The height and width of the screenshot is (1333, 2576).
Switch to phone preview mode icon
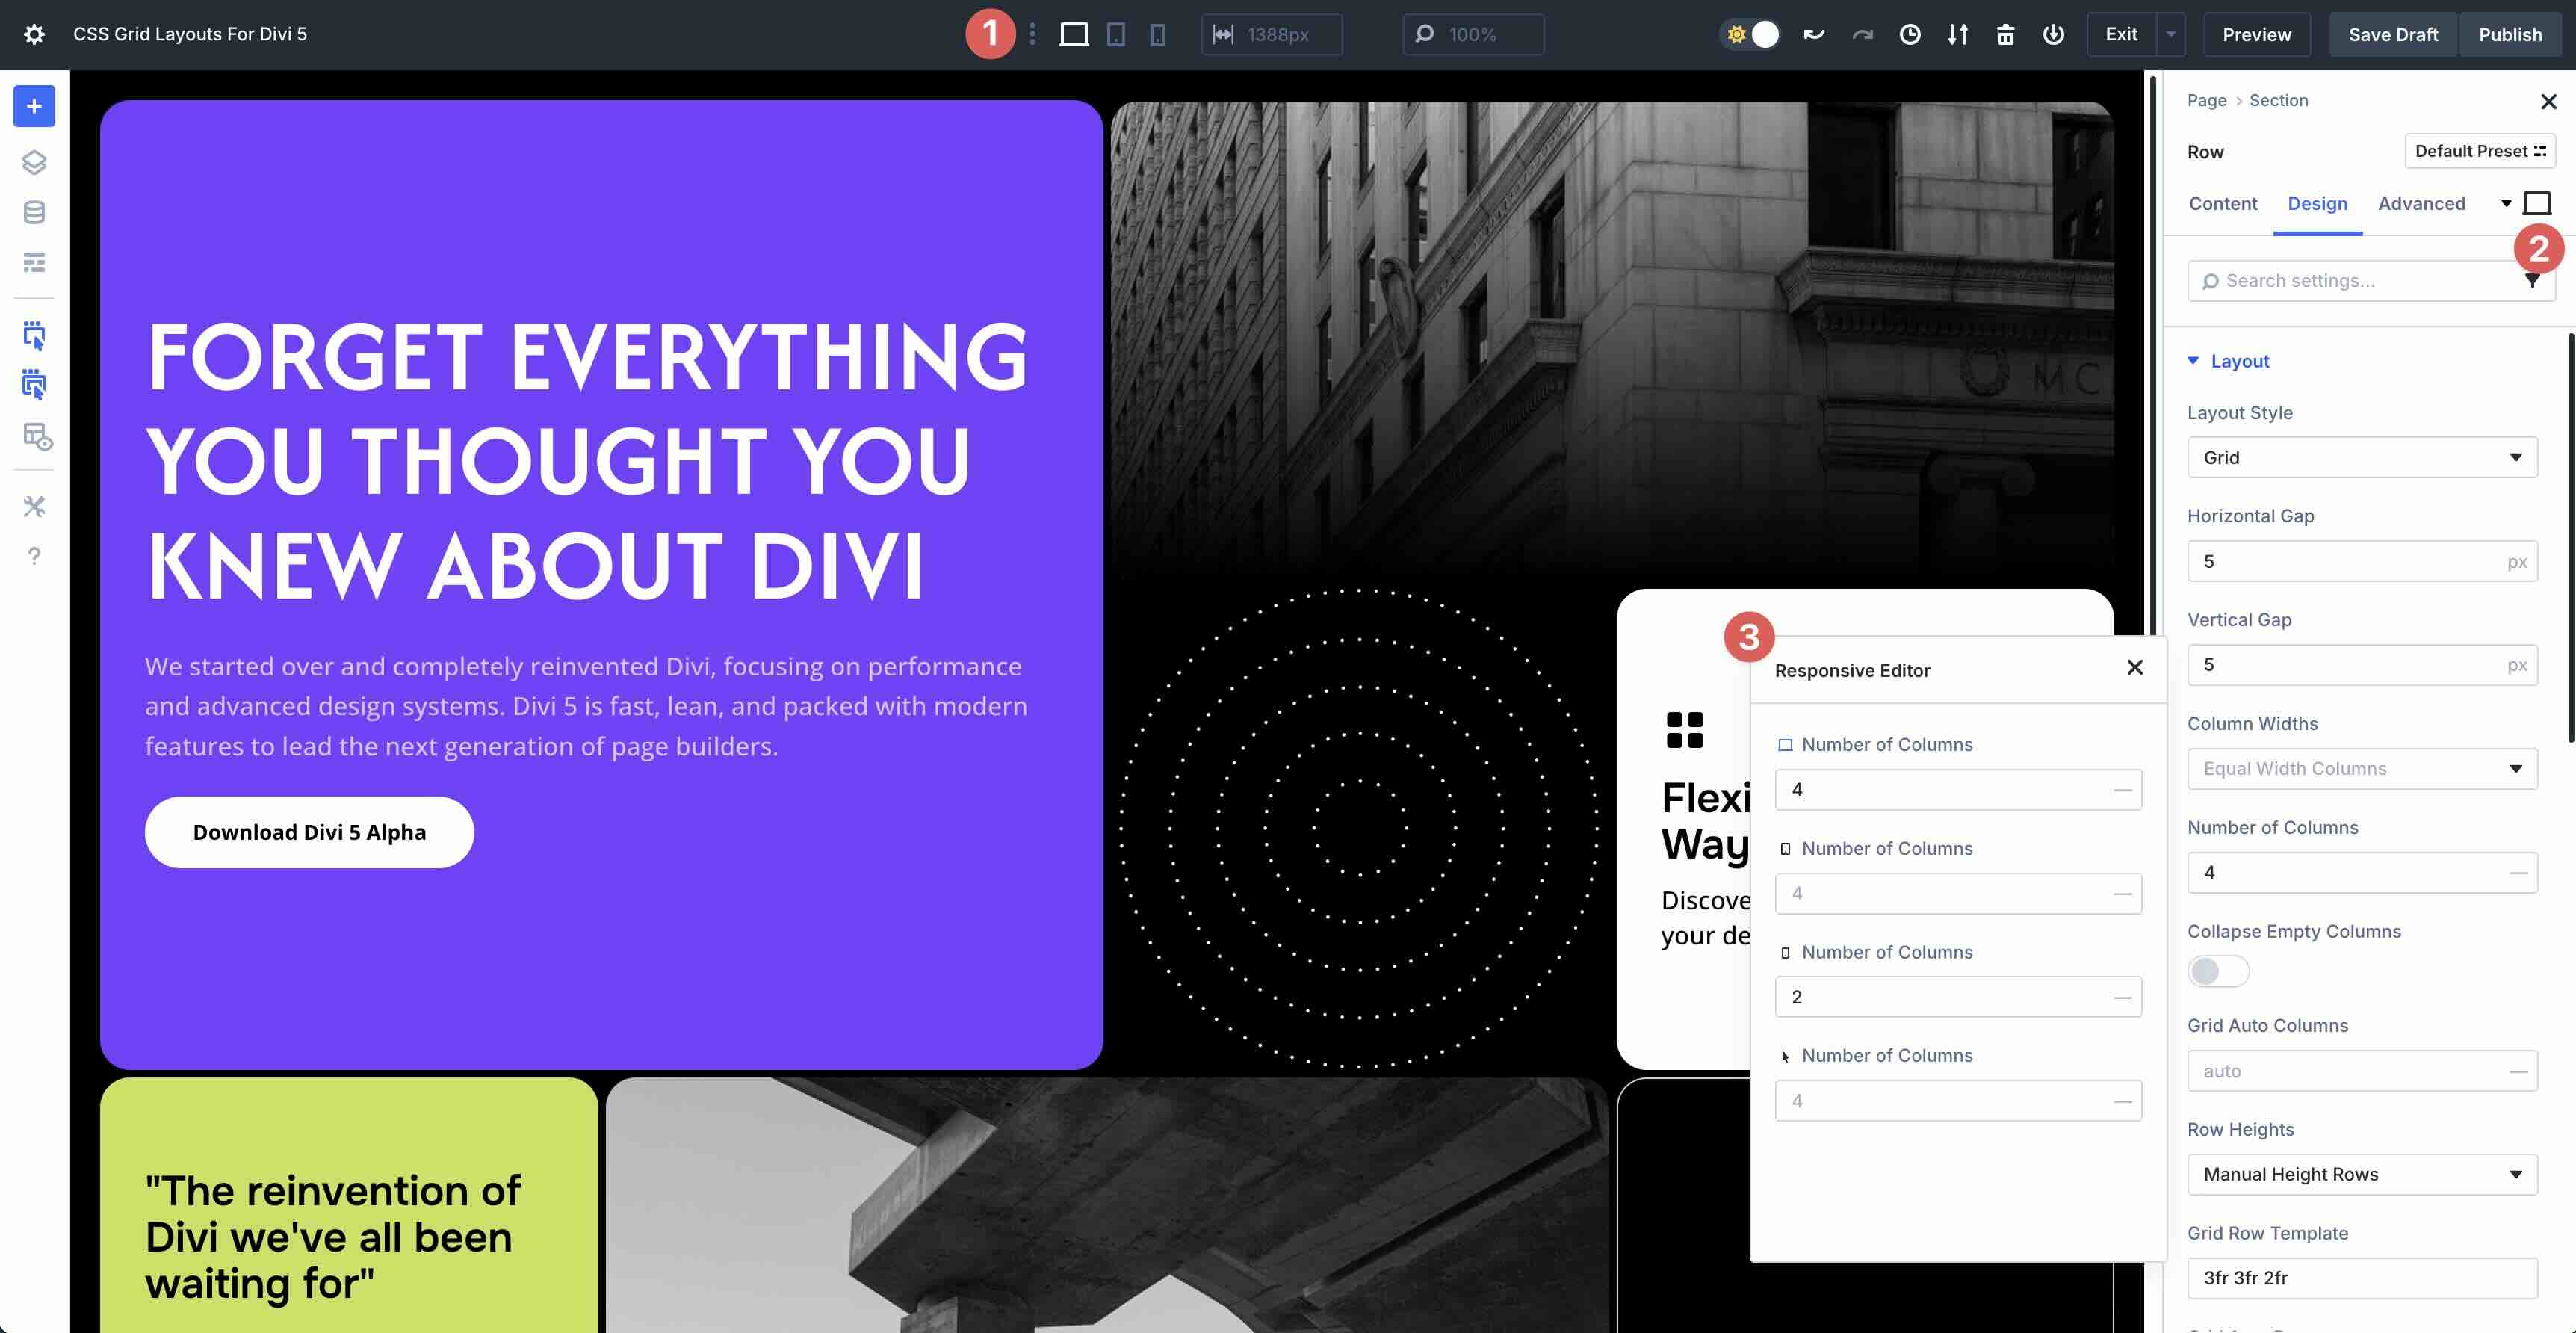(1157, 34)
